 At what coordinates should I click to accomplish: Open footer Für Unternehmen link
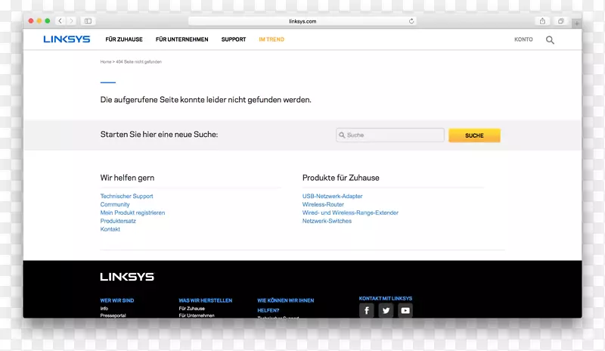197,315
